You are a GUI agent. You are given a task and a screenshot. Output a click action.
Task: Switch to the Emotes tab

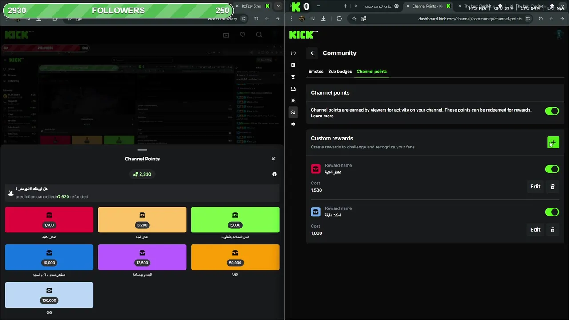pyautogui.click(x=316, y=72)
